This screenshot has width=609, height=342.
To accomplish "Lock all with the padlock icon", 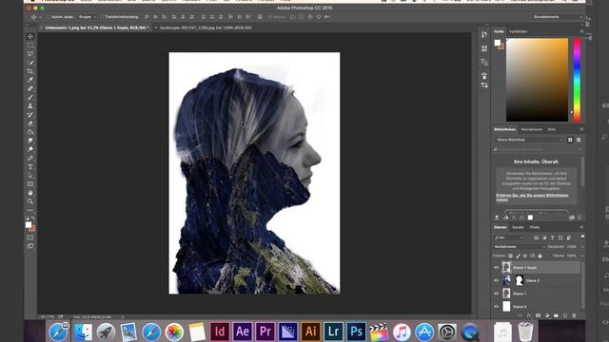I will (540, 256).
